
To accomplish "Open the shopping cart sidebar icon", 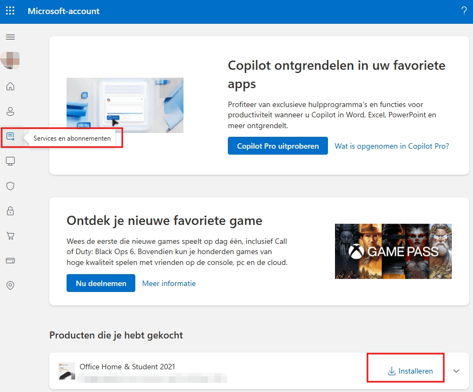I will coord(10,236).
